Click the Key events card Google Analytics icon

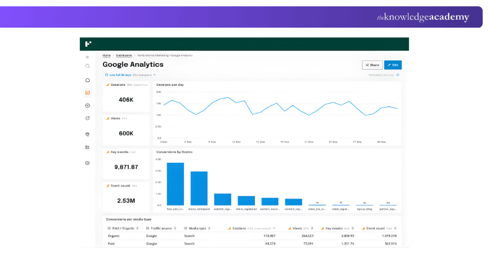[108, 153]
